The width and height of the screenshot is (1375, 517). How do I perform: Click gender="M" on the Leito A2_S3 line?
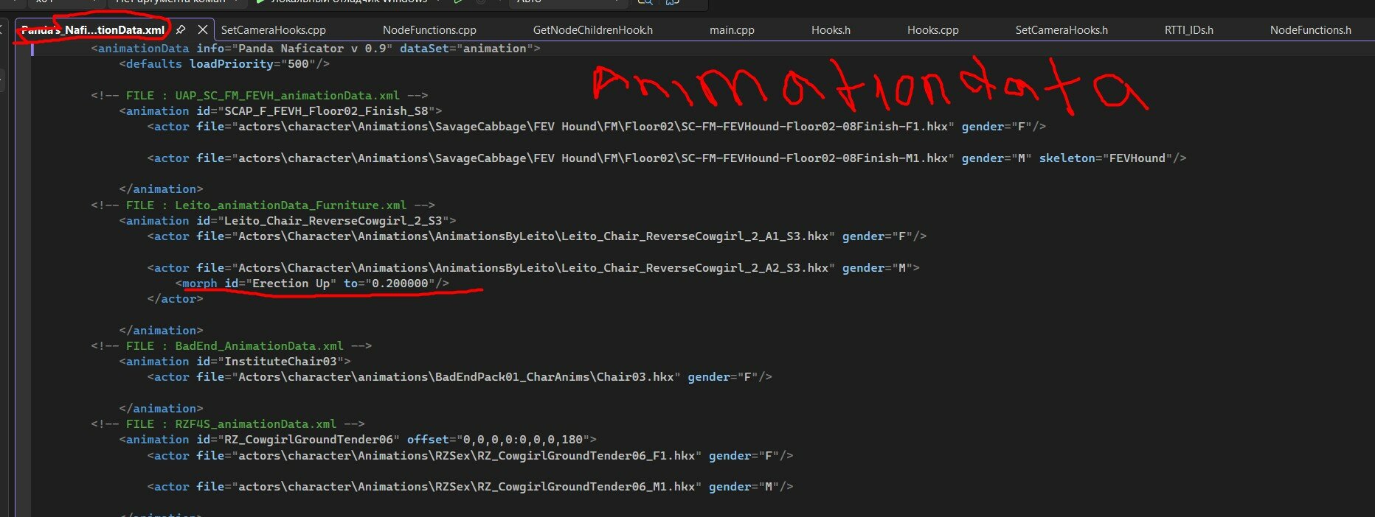click(877, 268)
